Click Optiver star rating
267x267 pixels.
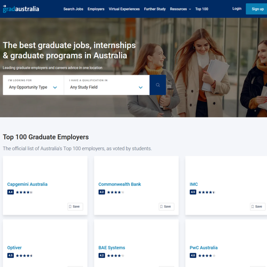coord(25,256)
